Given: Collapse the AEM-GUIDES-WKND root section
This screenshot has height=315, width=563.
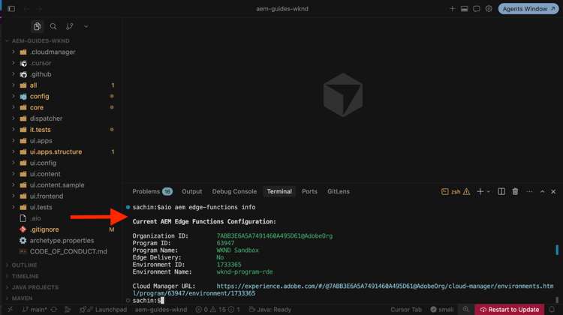Looking at the screenshot, I should point(41,41).
